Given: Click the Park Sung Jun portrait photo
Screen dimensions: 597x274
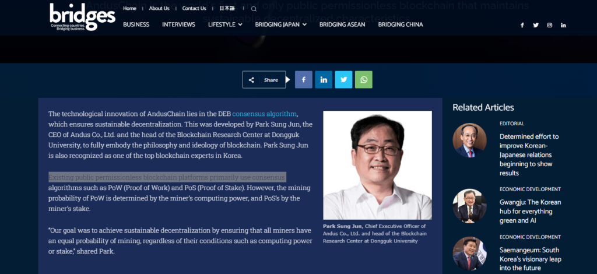Looking at the screenshot, I should (x=377, y=165).
